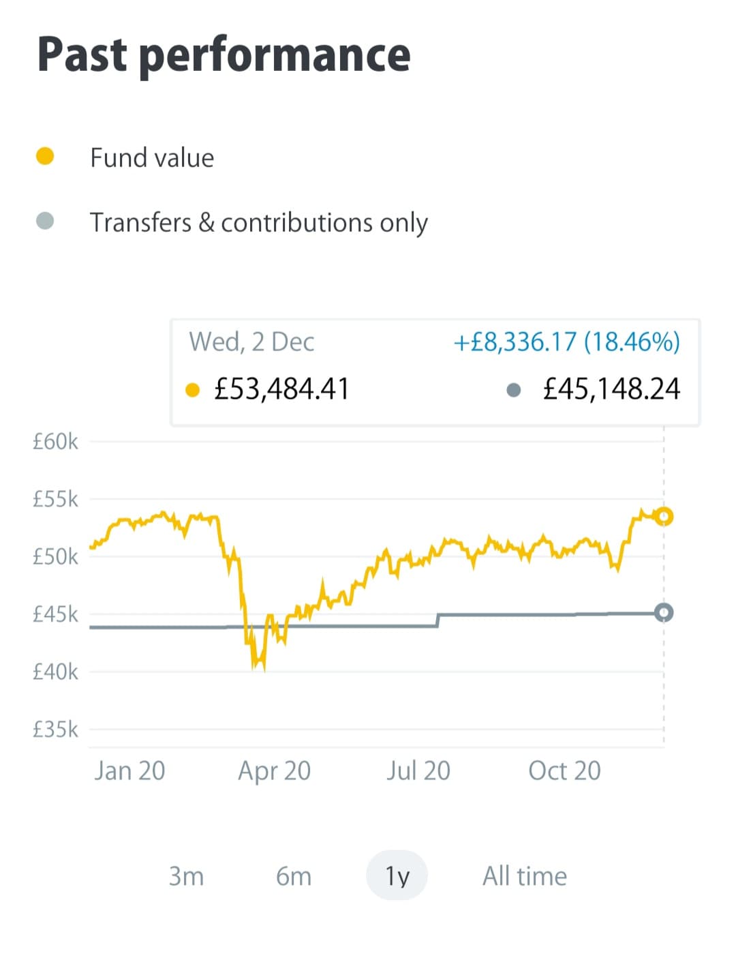Click the Oct 20 axis label
736x960 pixels.
coord(564,770)
